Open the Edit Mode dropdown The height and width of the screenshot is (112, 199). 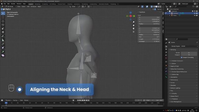click(10, 7)
